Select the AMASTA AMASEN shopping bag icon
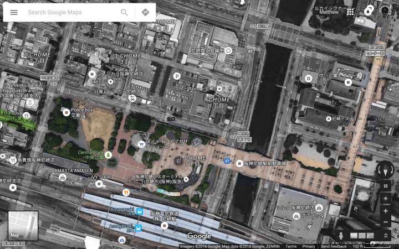Screen dimensions: 399x249 [x=63, y=178]
